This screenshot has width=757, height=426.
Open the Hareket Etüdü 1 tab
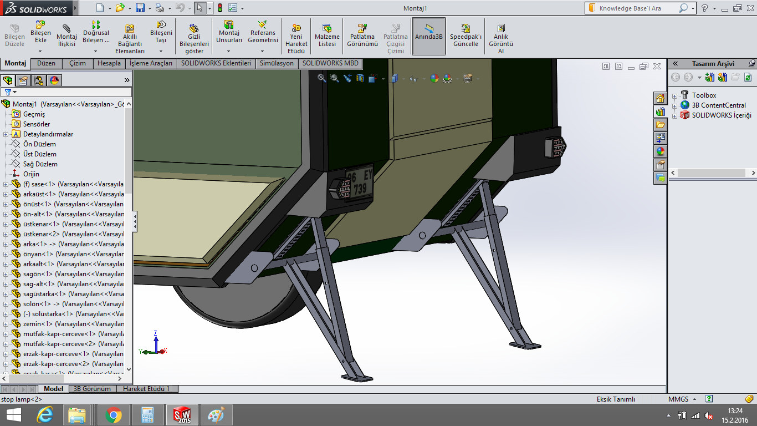click(146, 389)
